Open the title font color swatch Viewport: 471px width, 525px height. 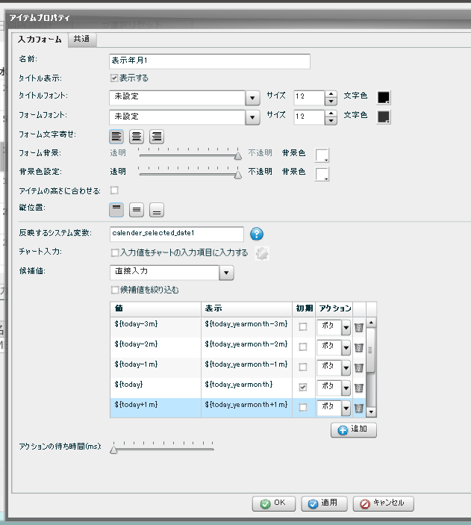tap(384, 97)
